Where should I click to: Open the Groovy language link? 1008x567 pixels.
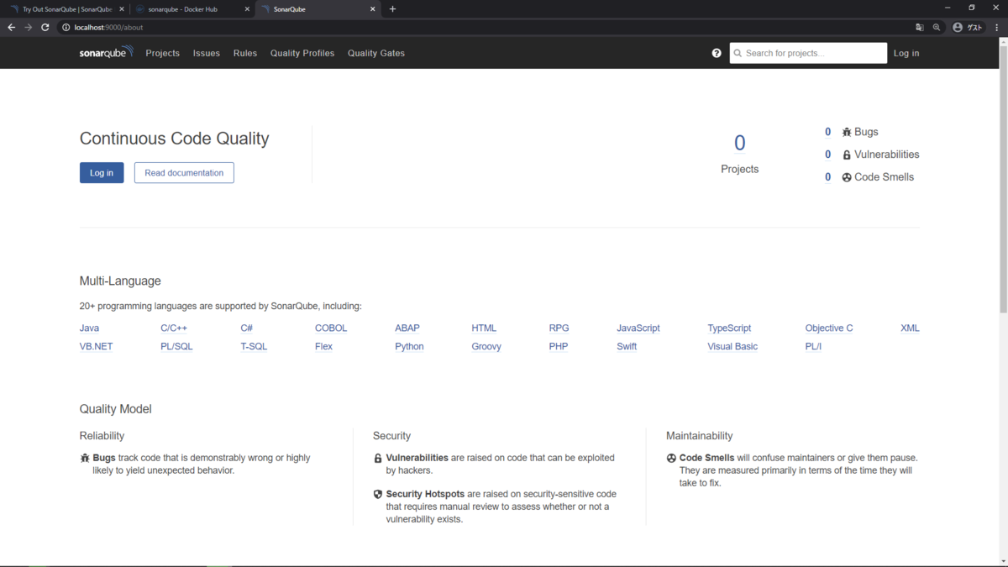486,346
